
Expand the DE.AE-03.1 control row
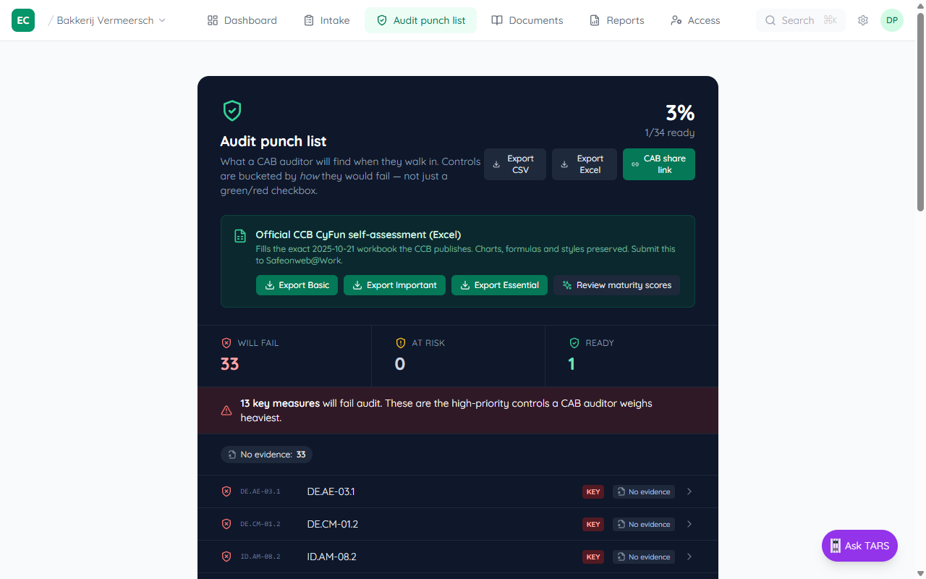point(689,491)
